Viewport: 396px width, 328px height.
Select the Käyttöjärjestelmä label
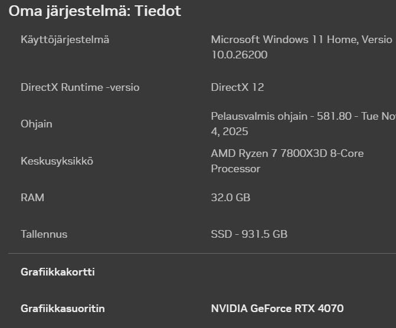tap(65, 40)
